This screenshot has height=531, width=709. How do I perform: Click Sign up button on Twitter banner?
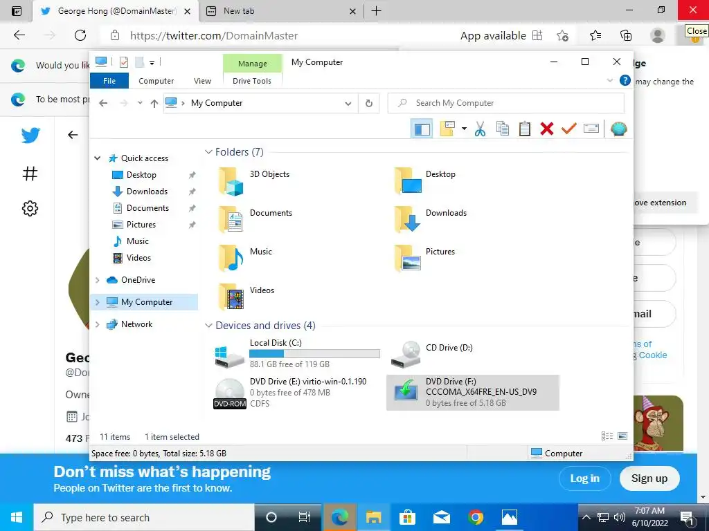[649, 478]
